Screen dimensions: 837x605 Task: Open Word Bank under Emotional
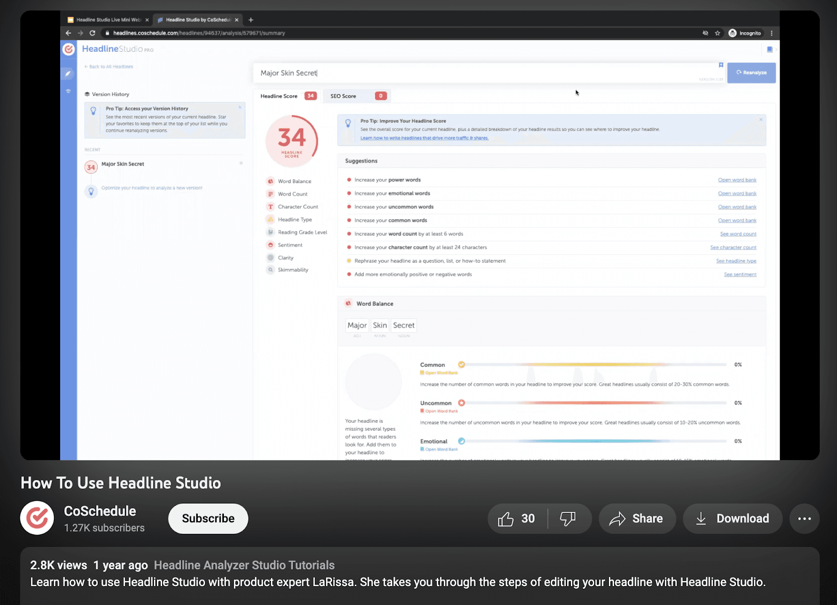coord(439,449)
